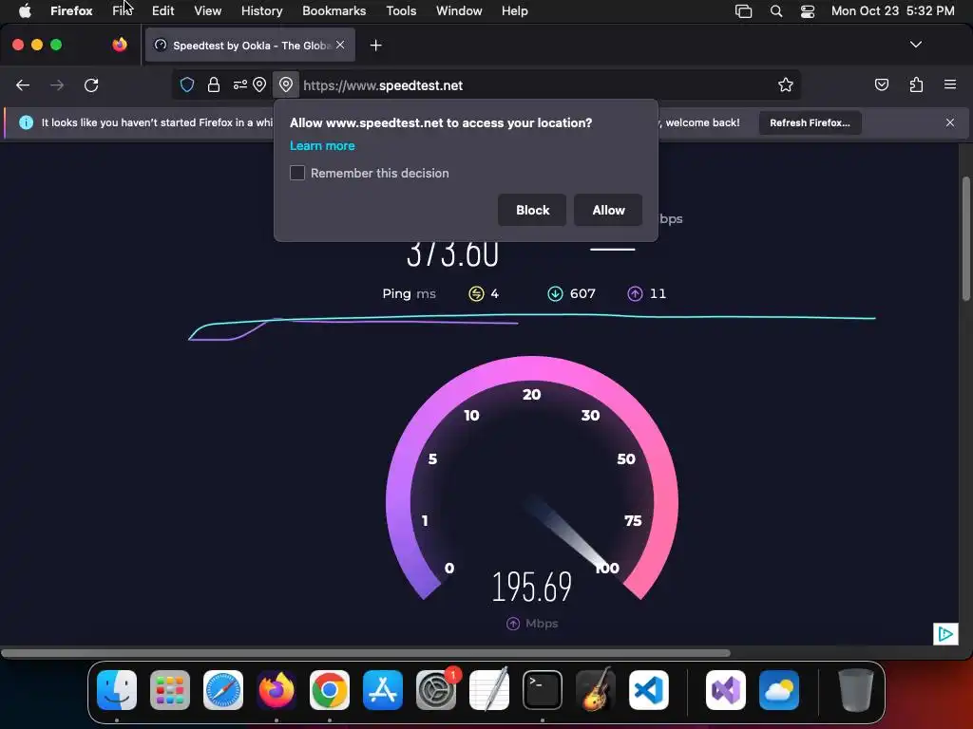Select the Speedtest by Ookla tab
973x729 pixels.
coord(250,46)
